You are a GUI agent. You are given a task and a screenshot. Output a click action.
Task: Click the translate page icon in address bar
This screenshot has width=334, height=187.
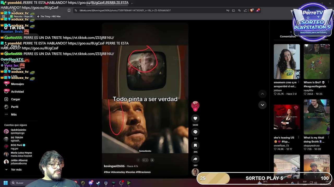click(239, 10)
